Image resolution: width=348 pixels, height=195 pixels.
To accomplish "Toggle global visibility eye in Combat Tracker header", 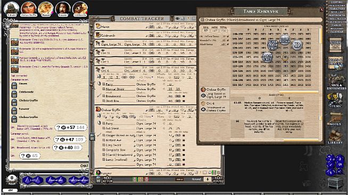I will 177,19.
